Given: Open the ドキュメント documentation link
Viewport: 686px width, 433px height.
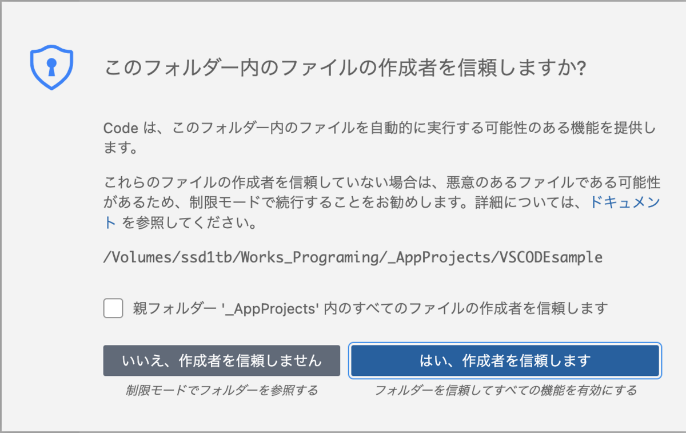Looking at the screenshot, I should tap(625, 203).
